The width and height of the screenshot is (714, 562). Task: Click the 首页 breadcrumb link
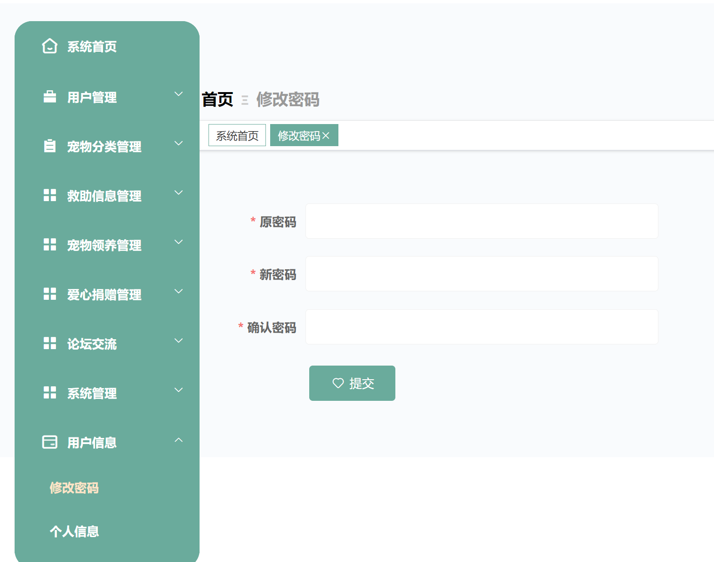tap(217, 100)
